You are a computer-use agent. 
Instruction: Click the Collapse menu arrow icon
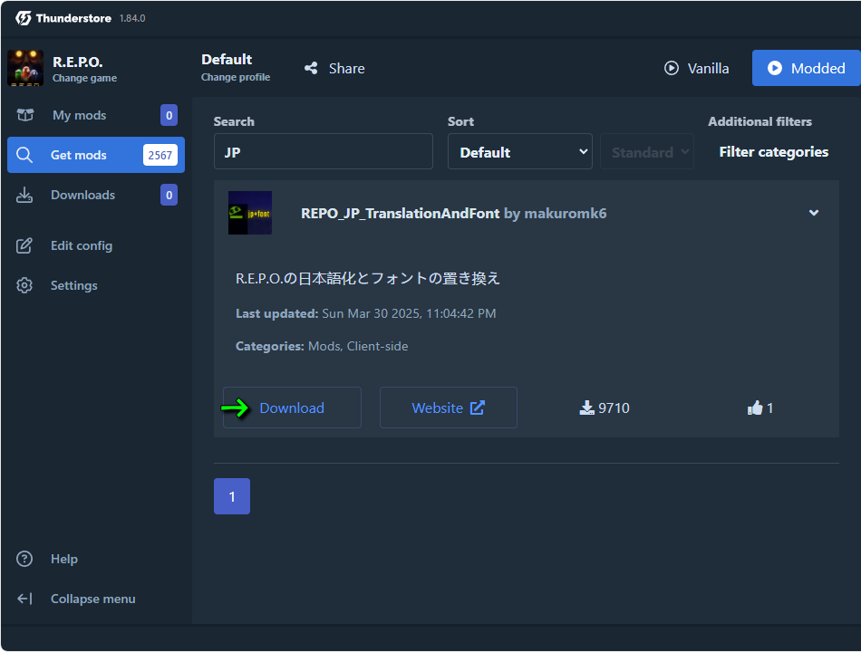24,599
